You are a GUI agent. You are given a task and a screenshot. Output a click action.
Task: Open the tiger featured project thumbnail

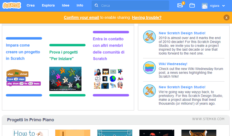coord(199,133)
